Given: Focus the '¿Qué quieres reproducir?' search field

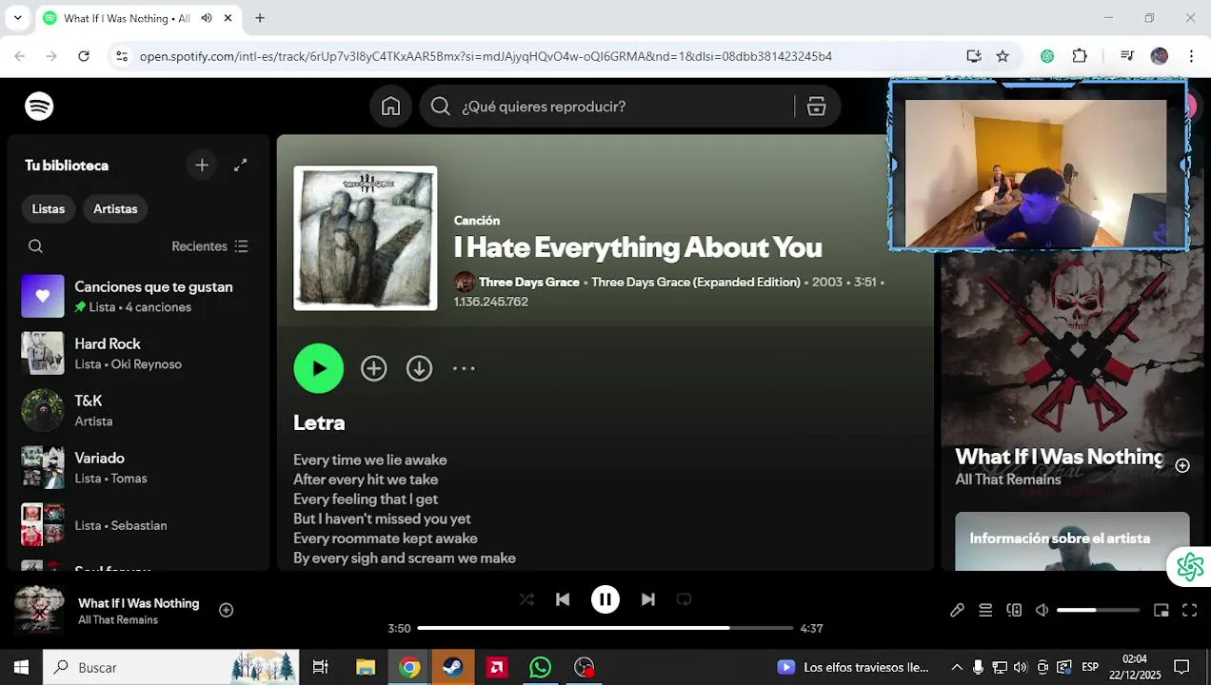Looking at the screenshot, I should coord(609,107).
